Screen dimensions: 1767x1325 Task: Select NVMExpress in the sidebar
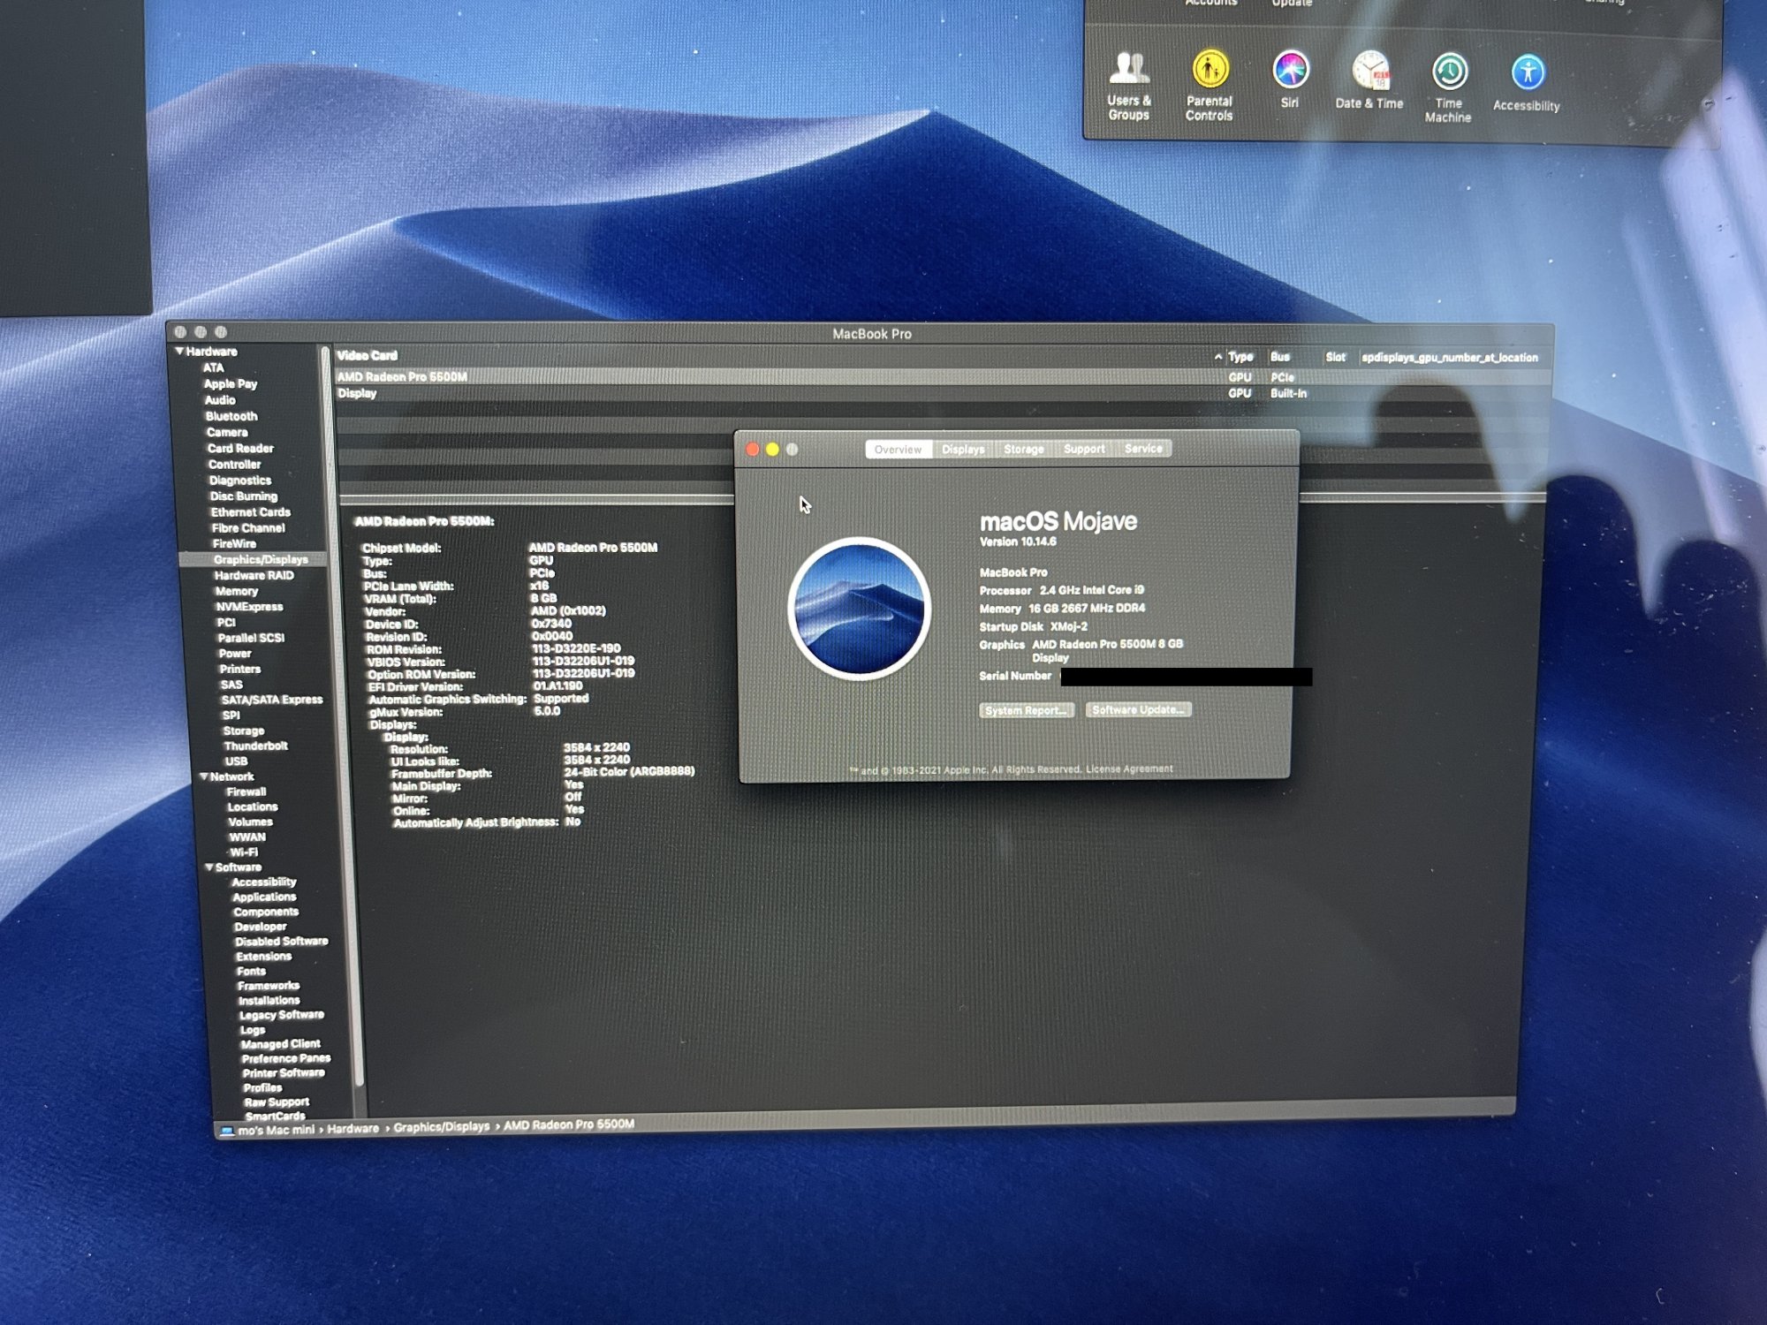click(249, 607)
